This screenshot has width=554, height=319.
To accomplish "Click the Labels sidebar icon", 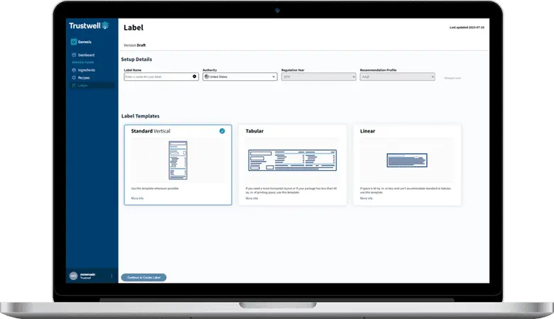I will [x=74, y=85].
